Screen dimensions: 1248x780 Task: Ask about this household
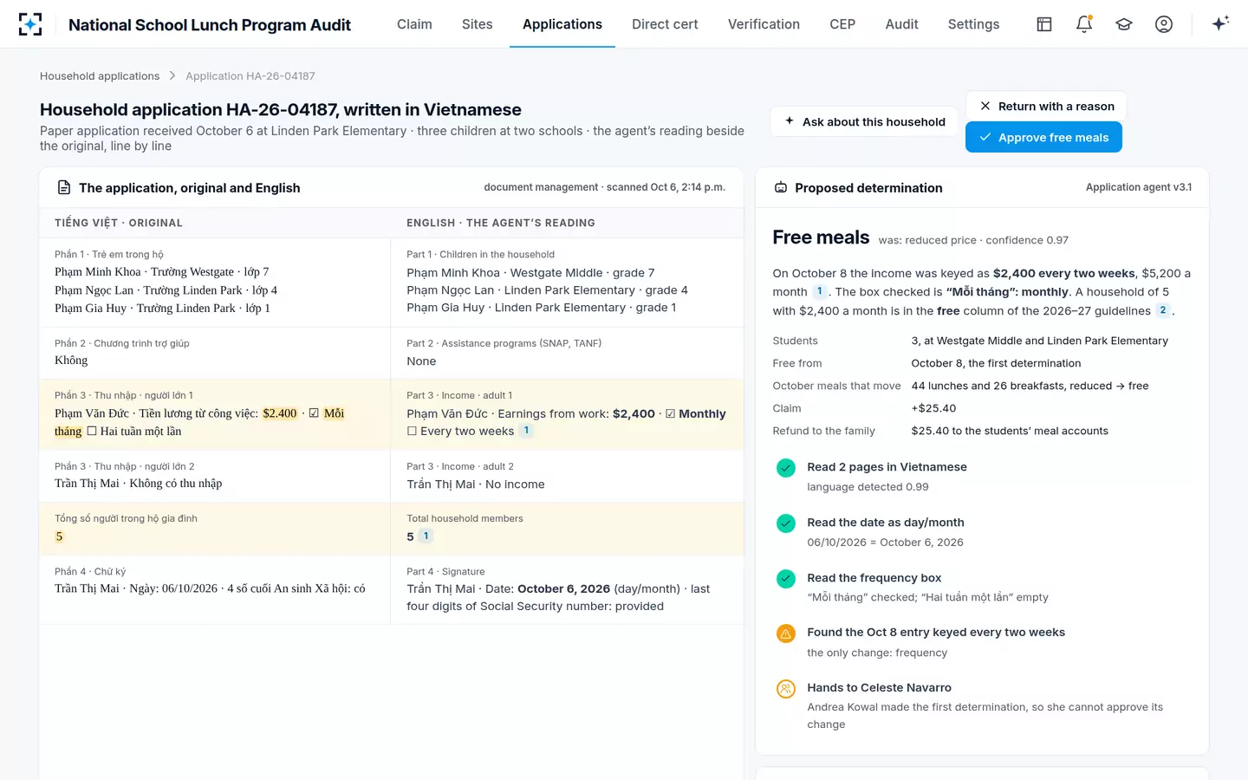point(864,121)
